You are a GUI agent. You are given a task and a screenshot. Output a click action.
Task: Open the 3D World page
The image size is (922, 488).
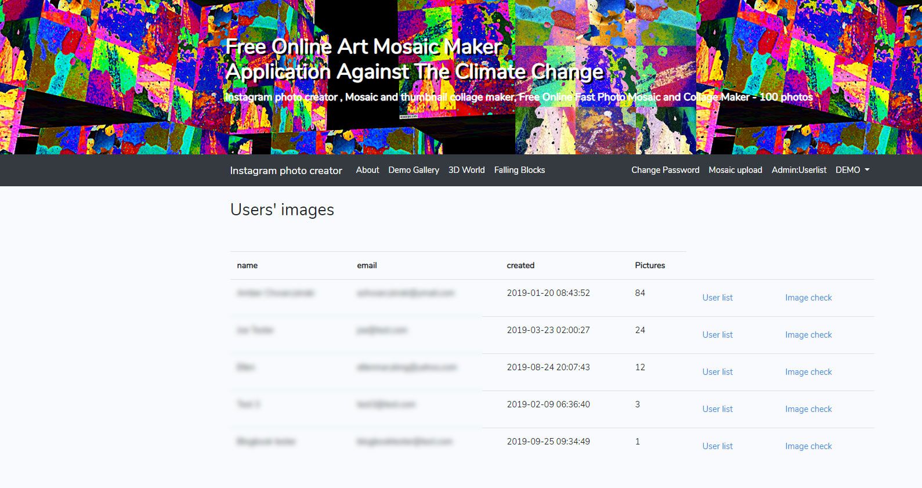point(467,170)
